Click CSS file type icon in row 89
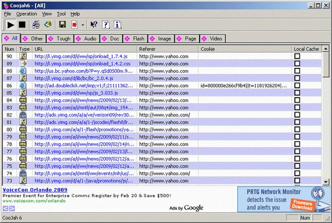This screenshot has width=332, height=223. (23, 63)
